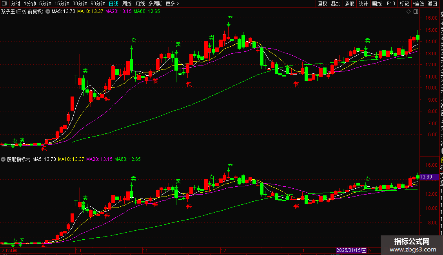Click the 返回 back button
This screenshot has height=255, width=443.
tap(432, 4)
